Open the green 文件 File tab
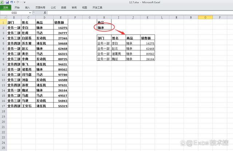Screen dimensions: 233x151 pyautogui.click(x=6, y=7)
